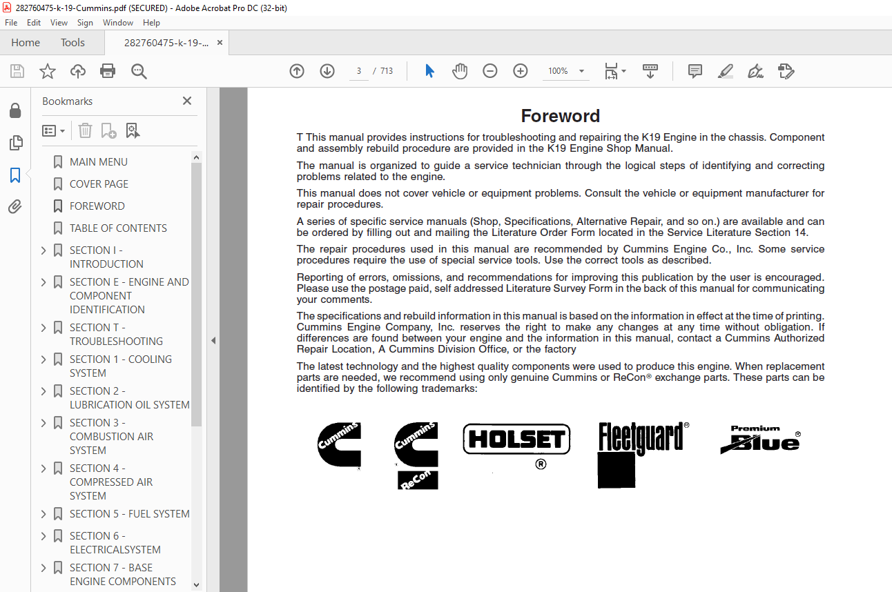
Task: Expand SECTION 2 - LUBRICATION OIL SYSTEM bookmark
Action: pyautogui.click(x=43, y=391)
